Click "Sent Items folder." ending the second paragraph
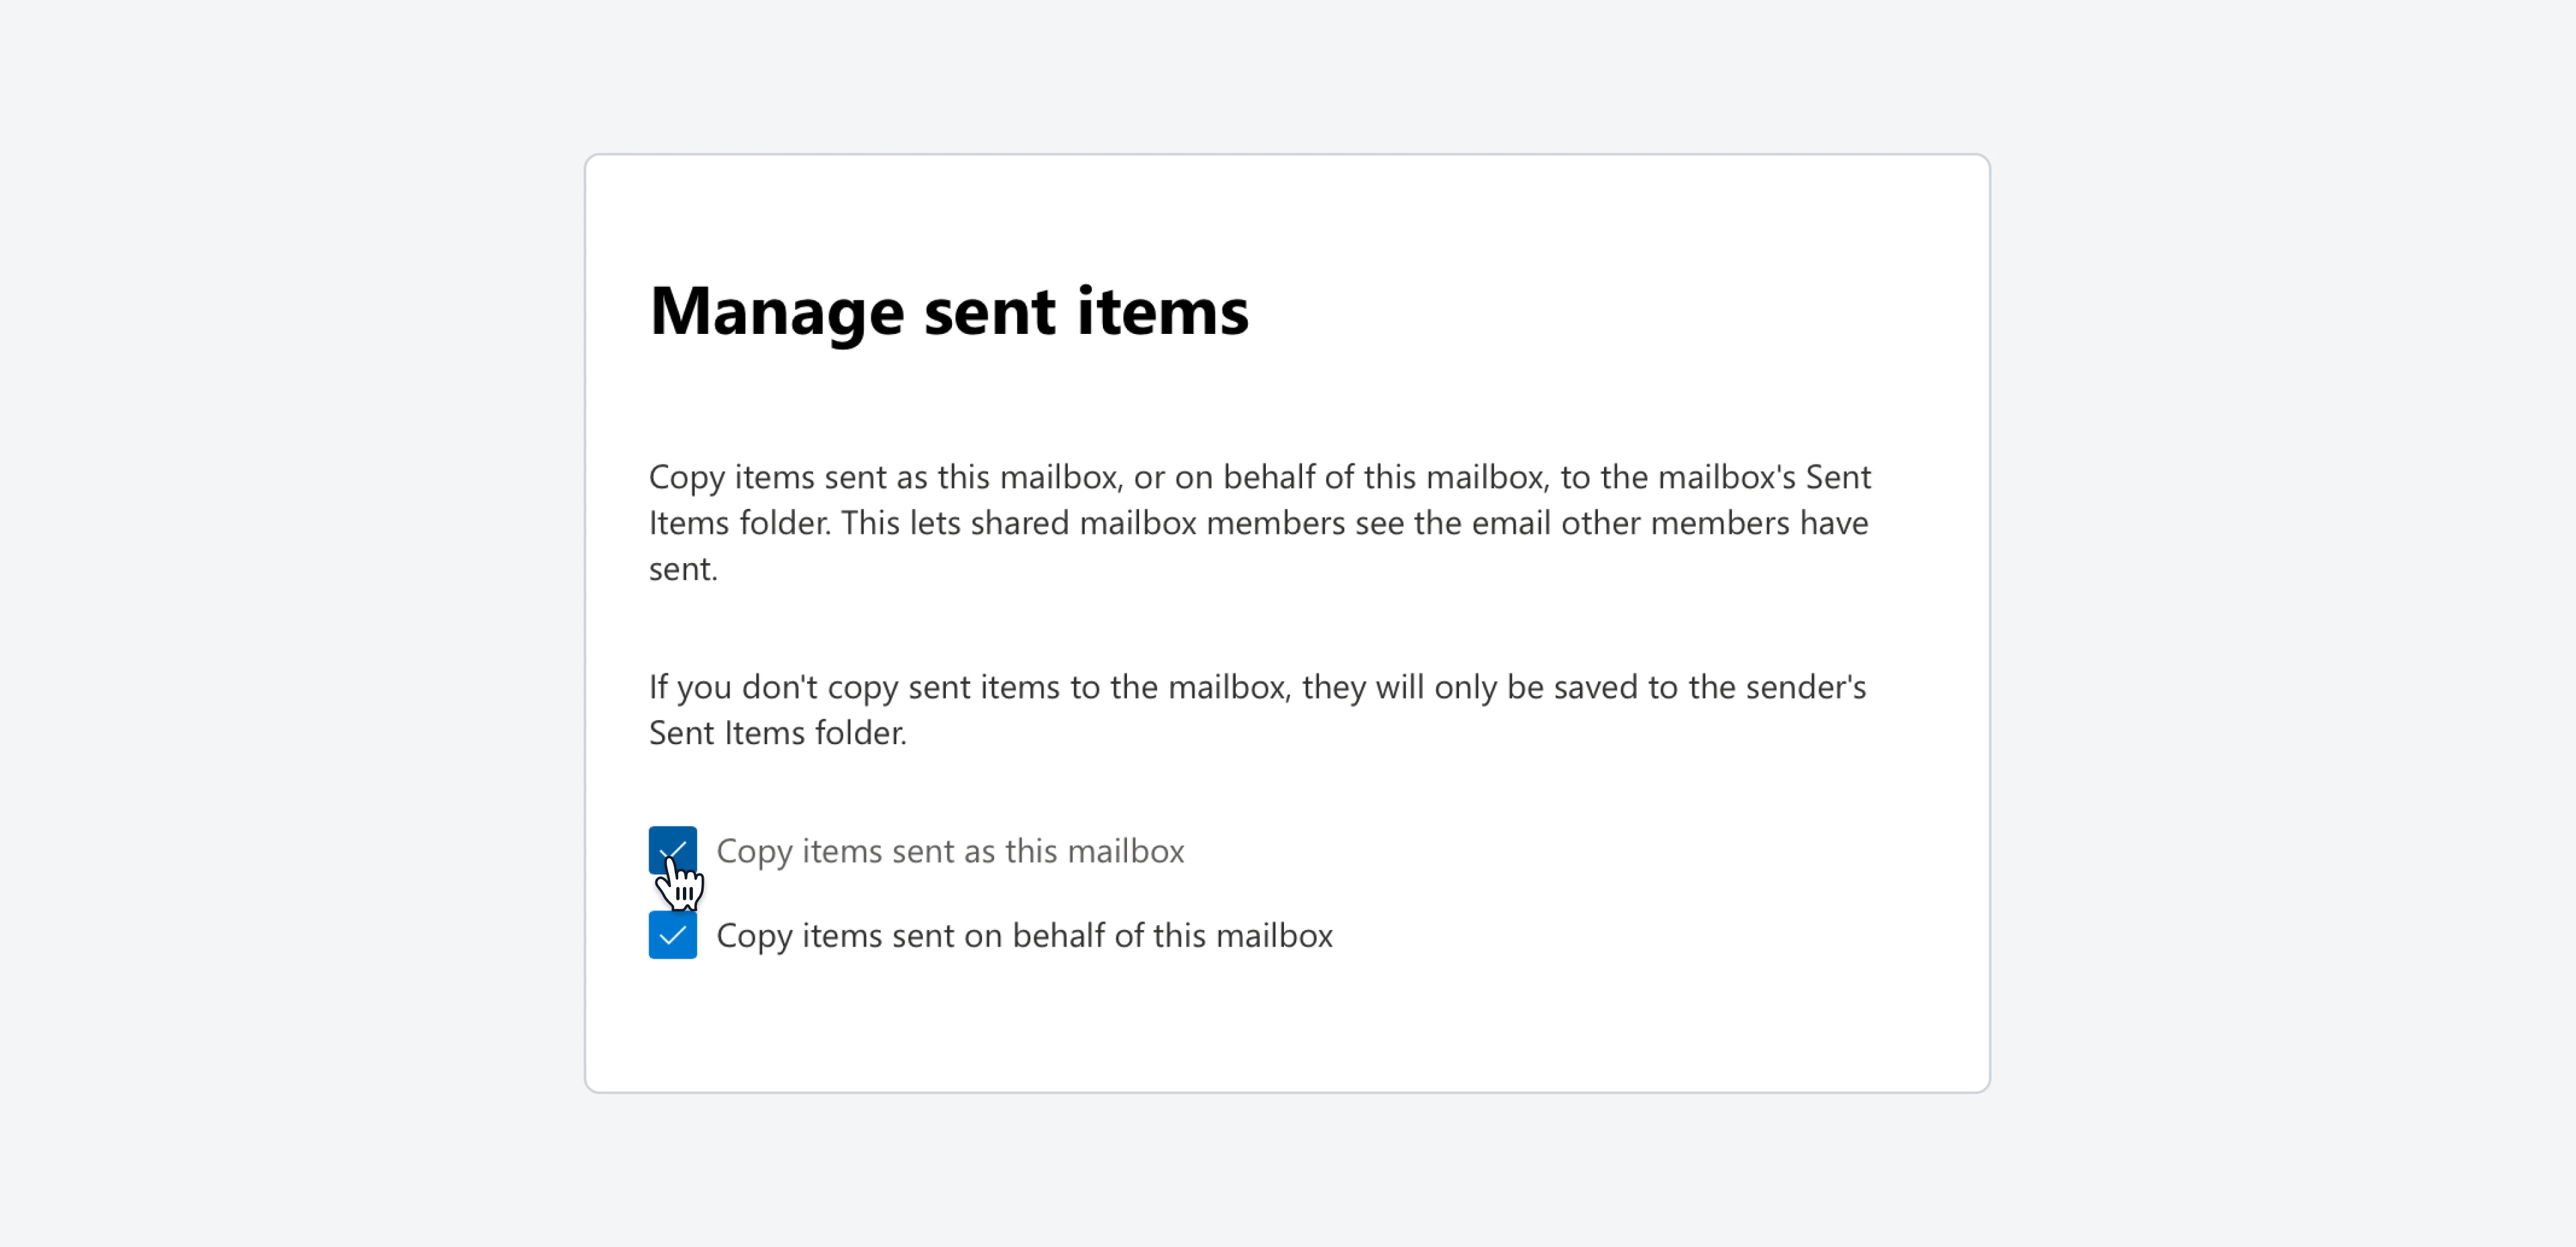This screenshot has width=2576, height=1247. [777, 733]
